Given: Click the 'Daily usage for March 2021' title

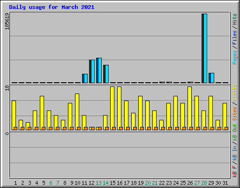Looking at the screenshot, I should coord(52,7).
